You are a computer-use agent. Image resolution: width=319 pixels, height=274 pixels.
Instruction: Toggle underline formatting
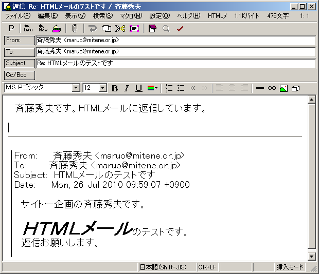click(139, 88)
